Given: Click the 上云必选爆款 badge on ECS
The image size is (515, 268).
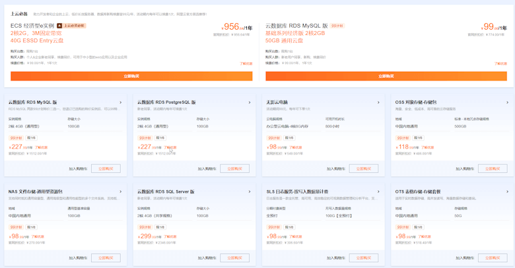Looking at the screenshot, I should pyautogui.click(x=71, y=26).
